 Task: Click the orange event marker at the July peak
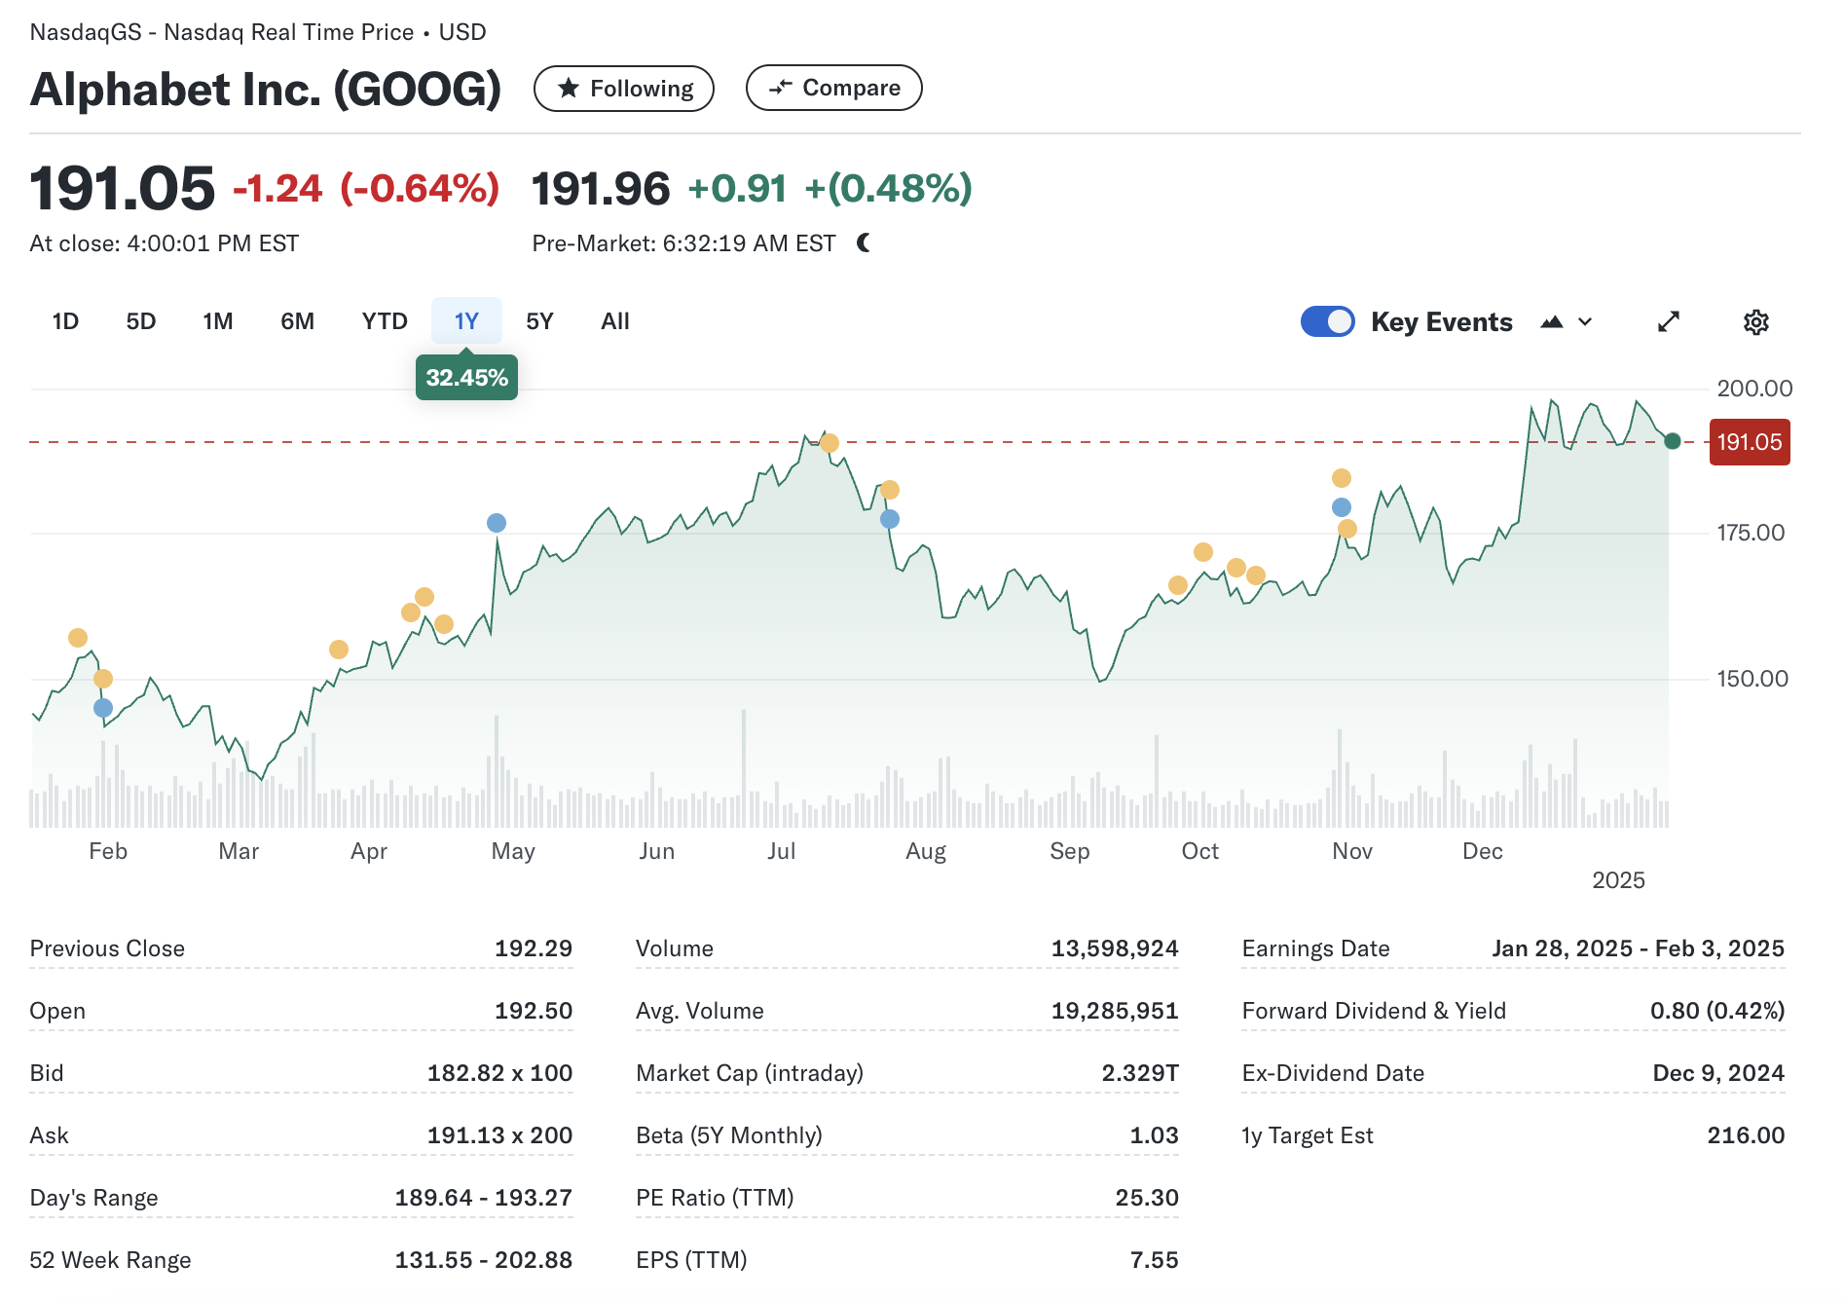(x=830, y=444)
